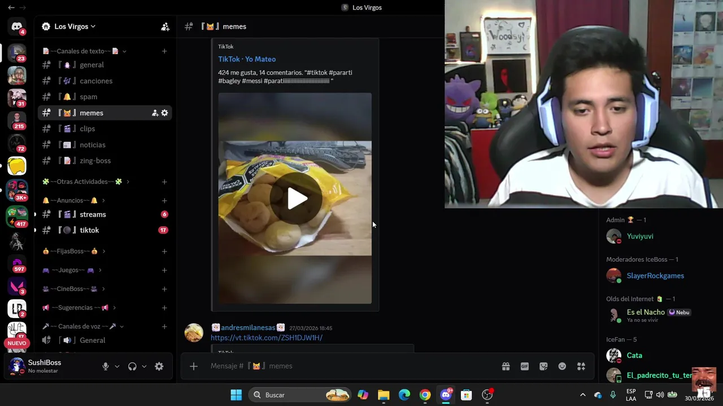Open the streams channel
Screen dimensions: 723x406
tap(104, 214)
